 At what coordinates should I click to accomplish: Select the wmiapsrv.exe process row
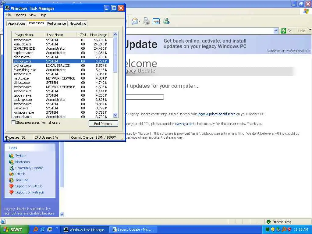[61, 112]
